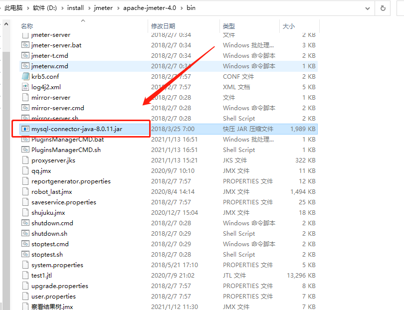Click the saveservice.properties file icon
The height and width of the screenshot is (310, 404).
click(25, 202)
